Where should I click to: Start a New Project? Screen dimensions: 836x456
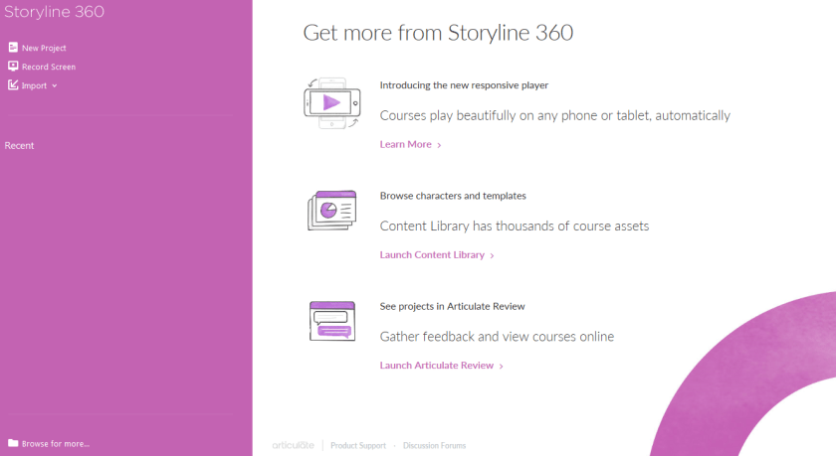tap(44, 48)
